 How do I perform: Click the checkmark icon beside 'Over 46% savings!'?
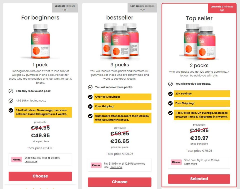pyautogui.click(x=90, y=97)
